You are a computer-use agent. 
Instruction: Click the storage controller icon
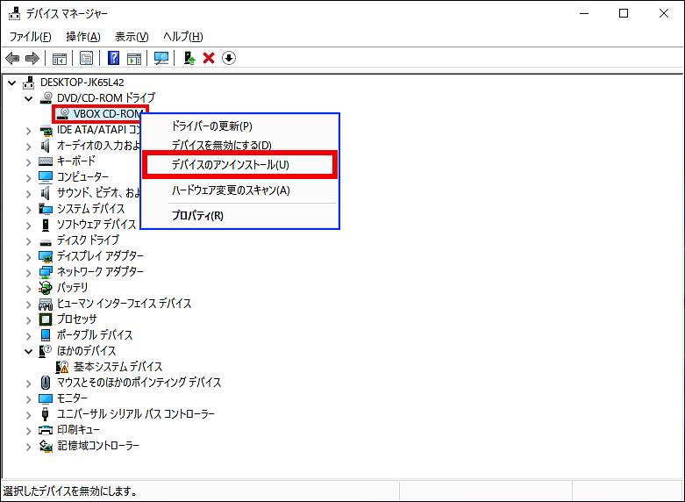[x=46, y=446]
